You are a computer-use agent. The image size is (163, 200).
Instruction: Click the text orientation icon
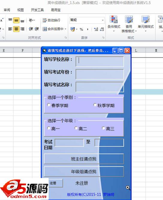(31, 20)
